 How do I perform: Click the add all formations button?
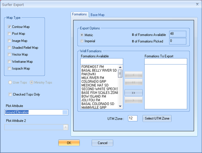click(x=133, y=93)
